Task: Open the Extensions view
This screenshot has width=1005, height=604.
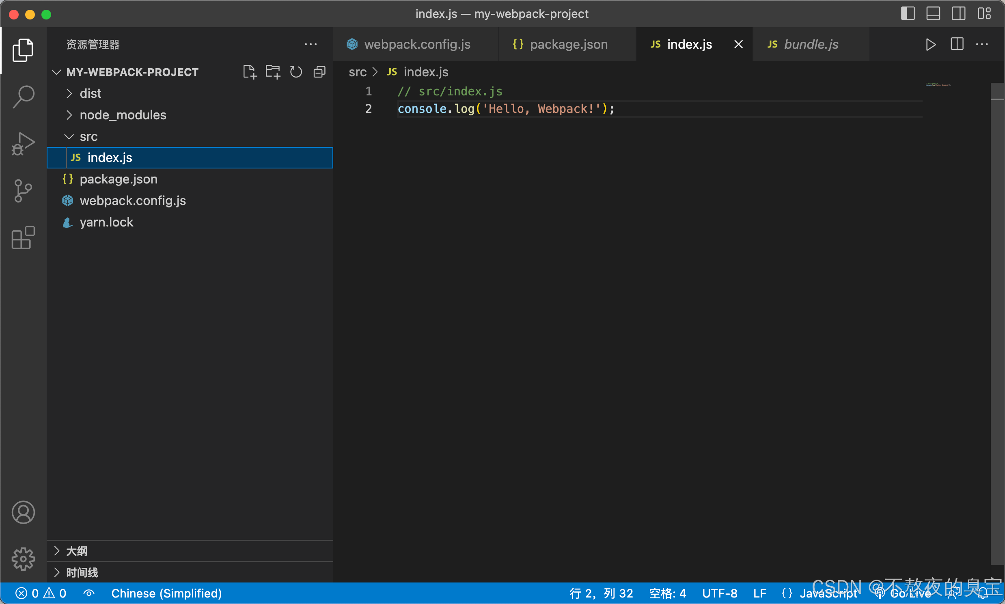Action: 23,237
